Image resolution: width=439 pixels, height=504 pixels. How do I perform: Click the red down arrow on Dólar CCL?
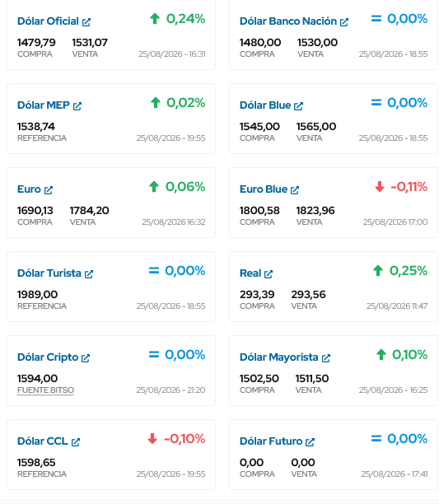152,438
